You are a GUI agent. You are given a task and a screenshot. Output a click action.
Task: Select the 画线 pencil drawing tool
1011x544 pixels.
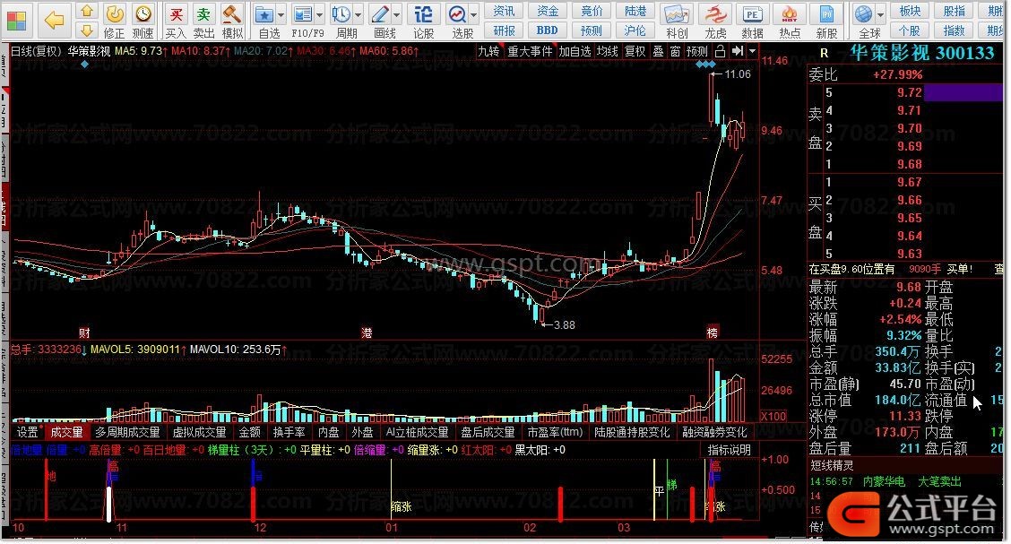(380, 14)
